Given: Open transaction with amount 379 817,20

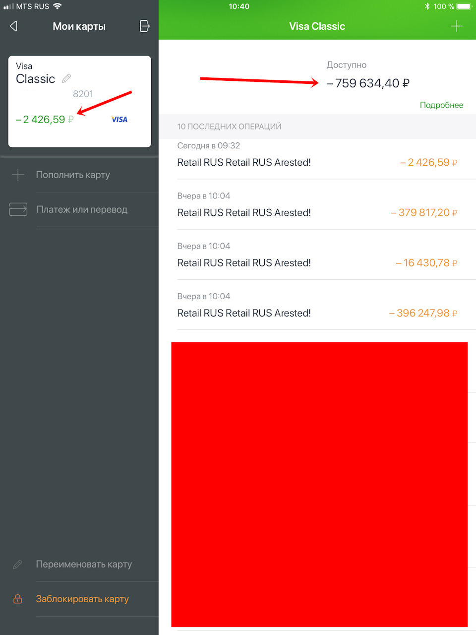Looking at the screenshot, I should pyautogui.click(x=317, y=204).
